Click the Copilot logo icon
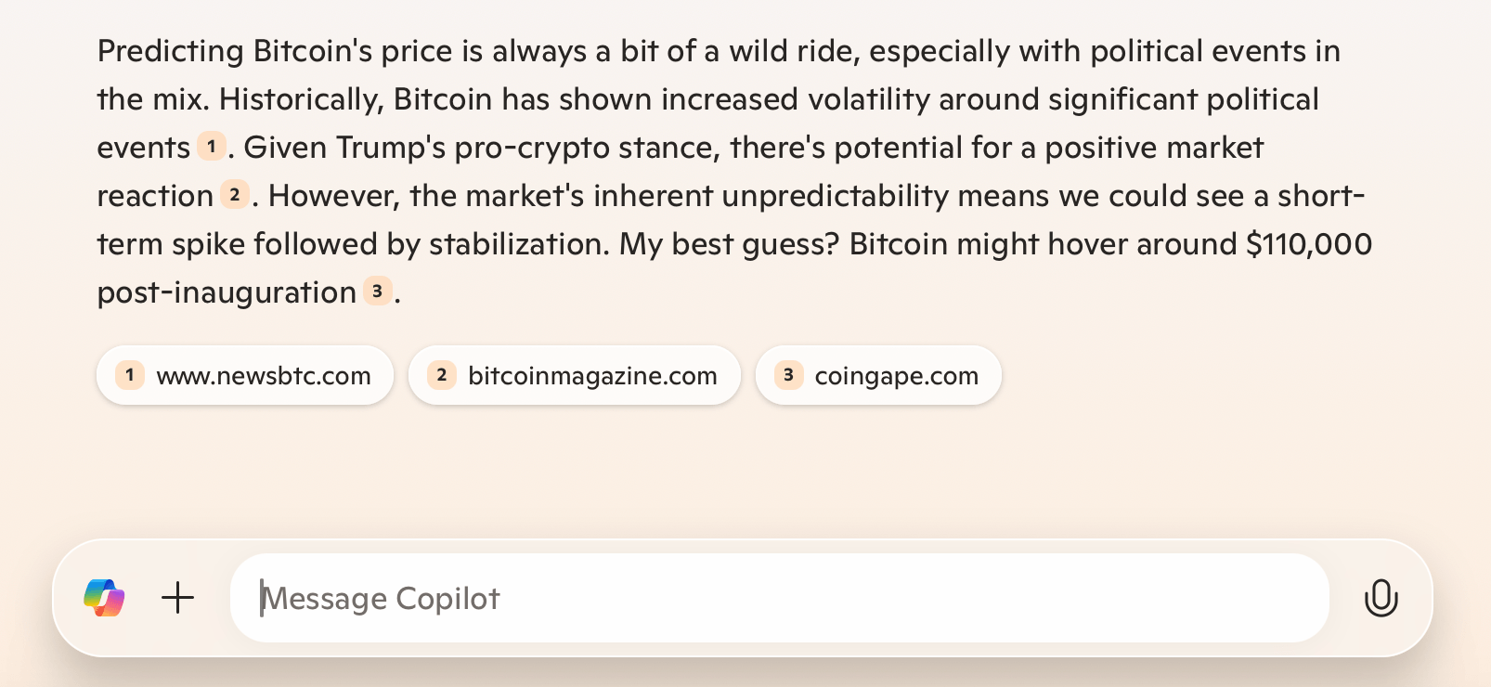 pyautogui.click(x=104, y=598)
